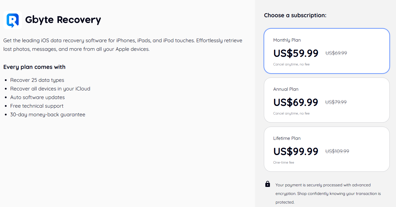The width and height of the screenshot is (396, 207).
Task: Click the crossed-out US$79.99 original price
Action: (336, 102)
